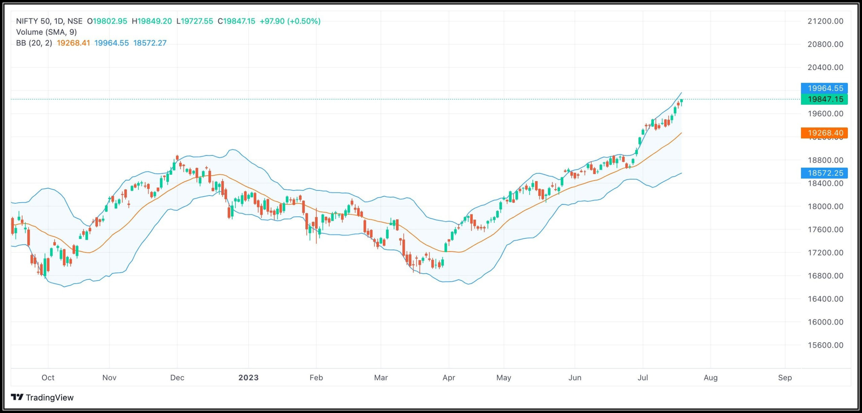The height and width of the screenshot is (413, 862).
Task: Click the 17600.00 price scale label
Action: (x=825, y=230)
